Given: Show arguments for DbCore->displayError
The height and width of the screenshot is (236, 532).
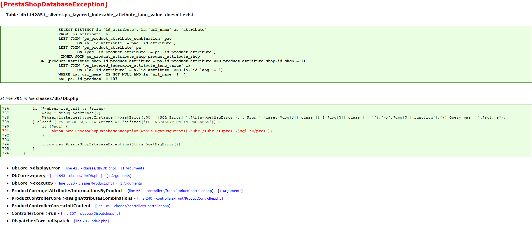Looking at the screenshot, I should 133,168.
